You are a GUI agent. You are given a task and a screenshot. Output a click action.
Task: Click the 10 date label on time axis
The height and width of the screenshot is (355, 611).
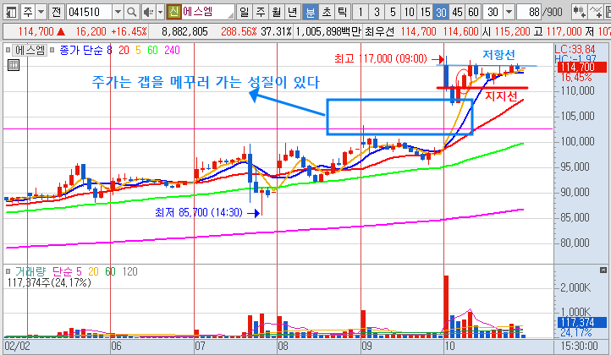tap(449, 346)
